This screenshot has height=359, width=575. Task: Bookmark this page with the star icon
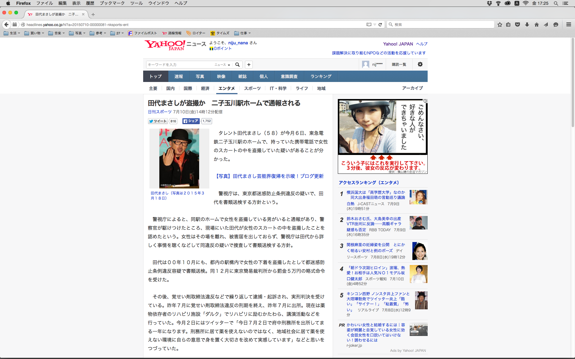click(500, 25)
